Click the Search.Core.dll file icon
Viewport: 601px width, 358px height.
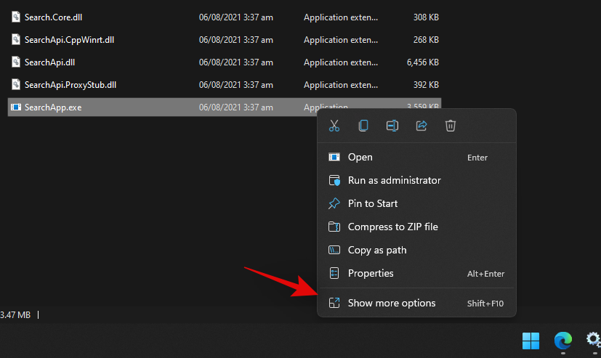pos(16,17)
